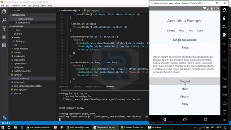This screenshot has width=231, height=130.
Task: Open Genymotion Open GAPPS widget
Action: (225, 10)
